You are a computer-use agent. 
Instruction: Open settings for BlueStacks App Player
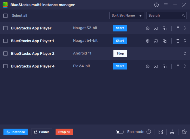(x=148, y=28)
